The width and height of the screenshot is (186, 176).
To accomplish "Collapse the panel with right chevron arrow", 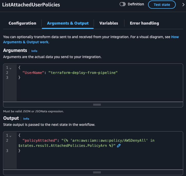I will pos(183,5).
